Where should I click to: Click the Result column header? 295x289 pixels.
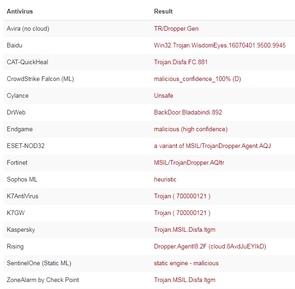click(x=163, y=12)
